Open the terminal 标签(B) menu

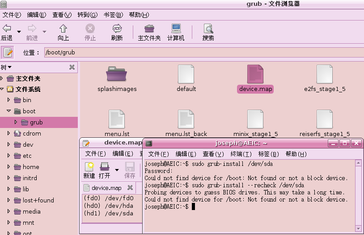(x=269, y=154)
